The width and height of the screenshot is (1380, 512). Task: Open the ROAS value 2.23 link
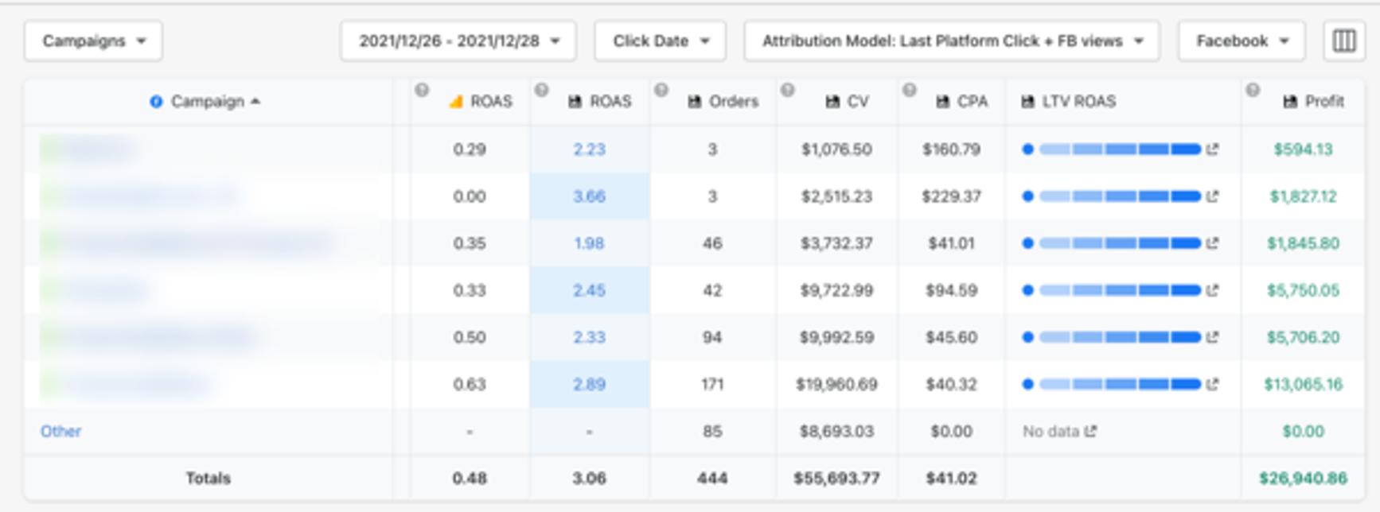[x=590, y=149]
